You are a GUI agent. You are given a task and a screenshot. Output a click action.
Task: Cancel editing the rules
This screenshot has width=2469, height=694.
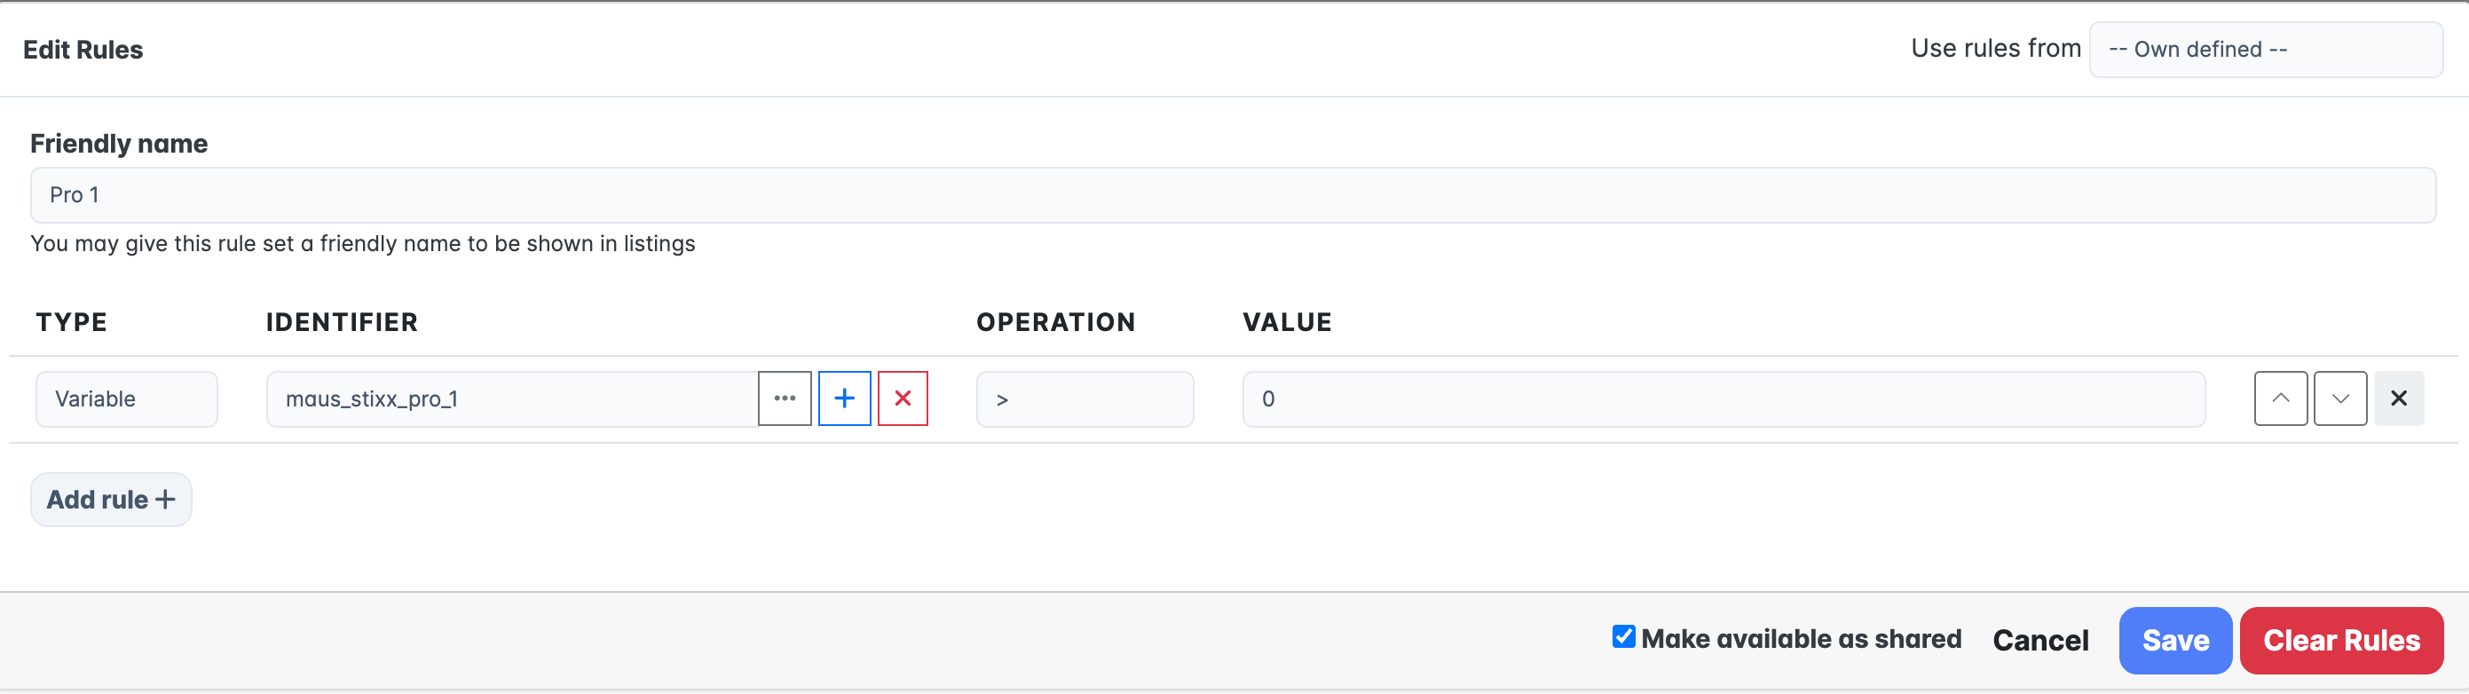[2039, 641]
